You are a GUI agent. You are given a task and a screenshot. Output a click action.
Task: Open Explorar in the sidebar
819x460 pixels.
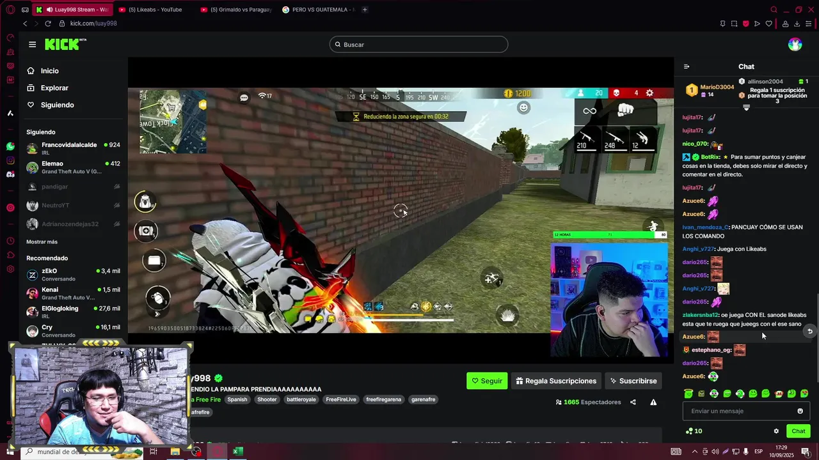(54, 88)
